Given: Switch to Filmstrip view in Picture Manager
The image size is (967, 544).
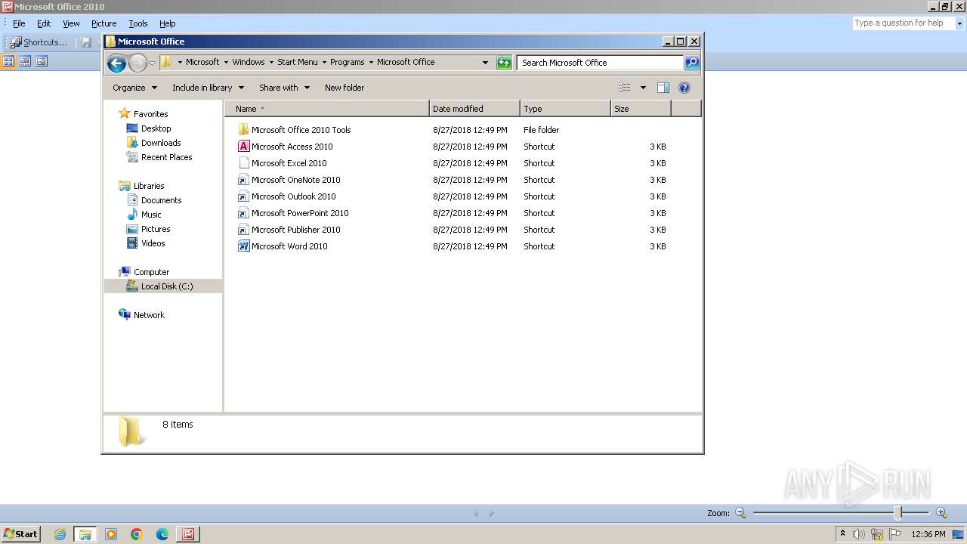Looking at the screenshot, I should [x=25, y=61].
